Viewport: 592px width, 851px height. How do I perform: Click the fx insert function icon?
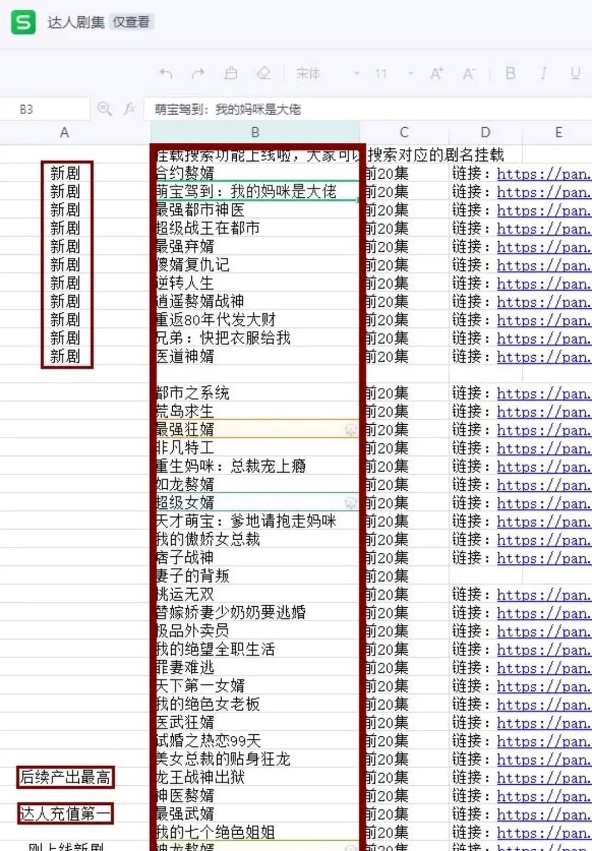(129, 109)
